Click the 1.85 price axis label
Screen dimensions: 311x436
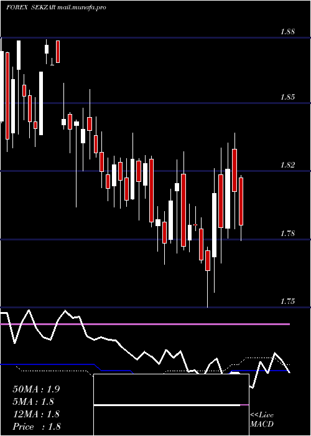[x=287, y=97]
